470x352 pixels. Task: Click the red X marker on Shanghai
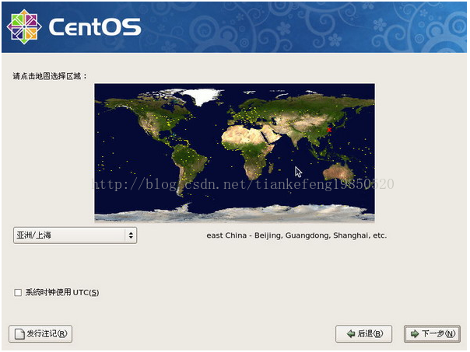click(329, 130)
